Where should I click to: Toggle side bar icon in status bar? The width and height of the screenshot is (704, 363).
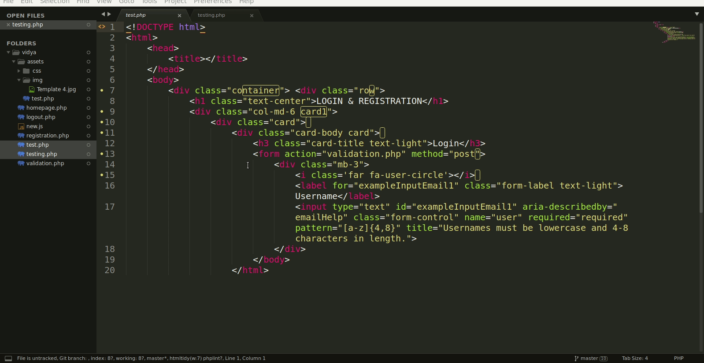(x=8, y=359)
